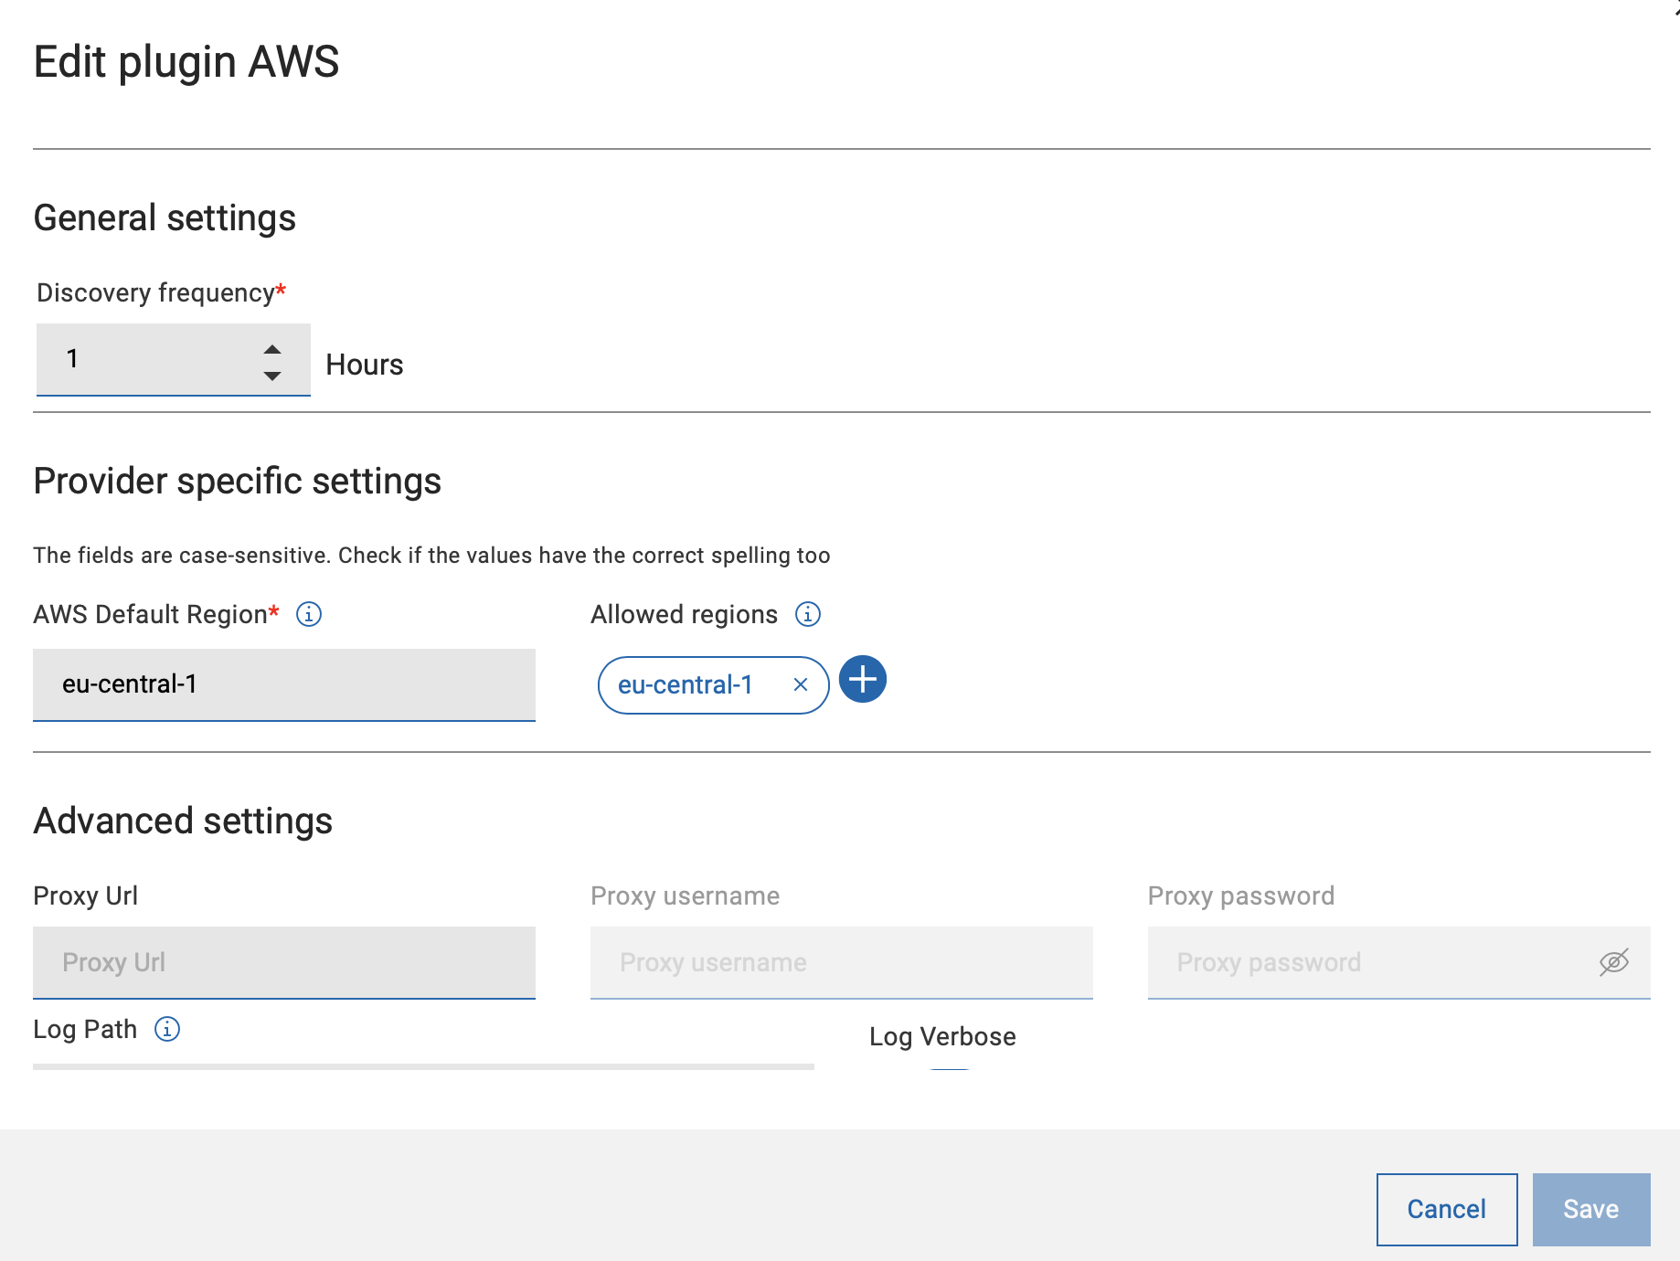Click the Hours unit label
This screenshot has height=1261, width=1680.
tap(365, 365)
